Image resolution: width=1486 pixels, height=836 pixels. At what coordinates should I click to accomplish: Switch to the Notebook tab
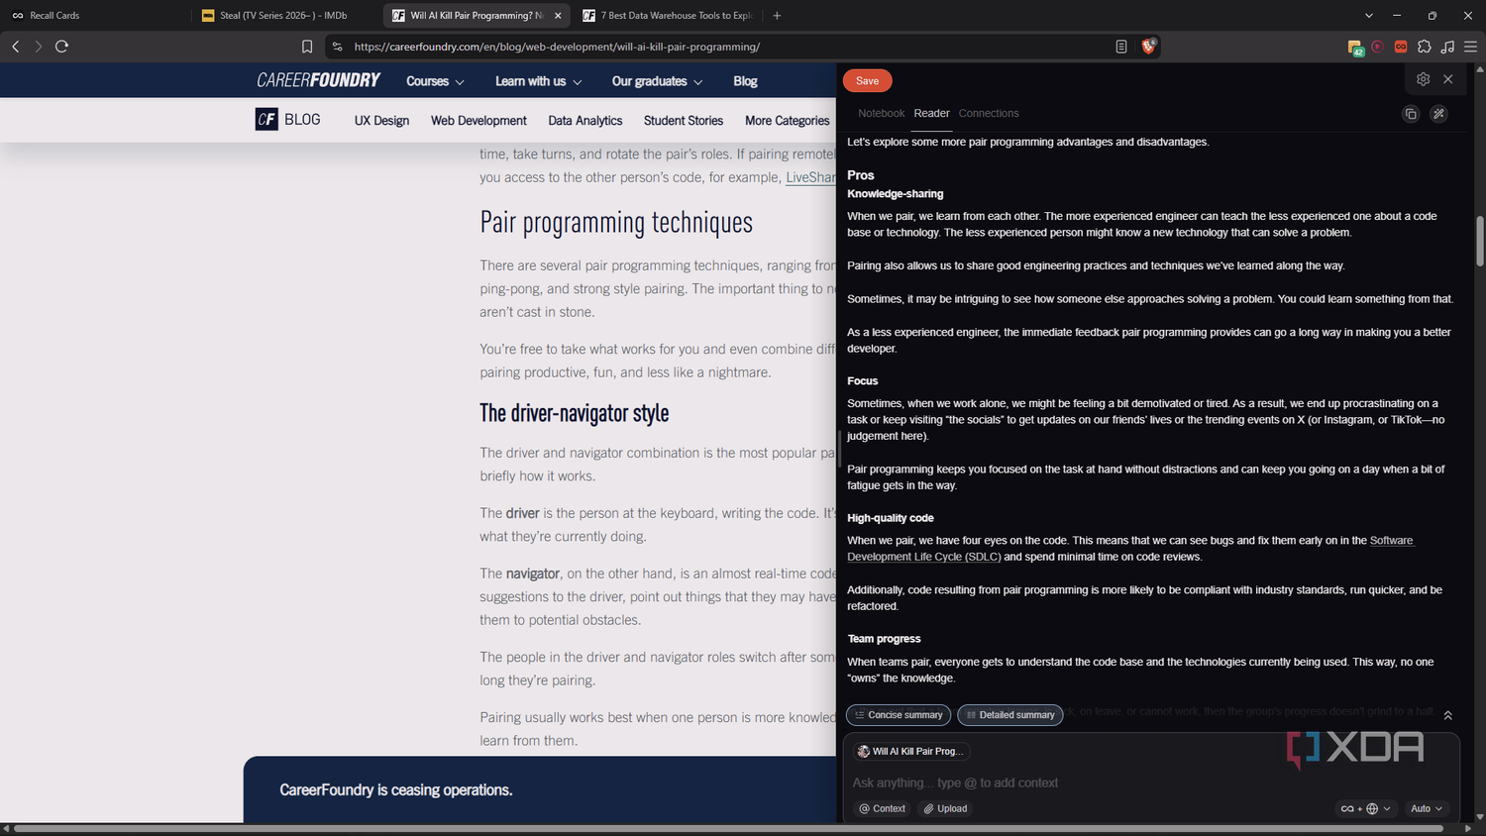coord(881,113)
